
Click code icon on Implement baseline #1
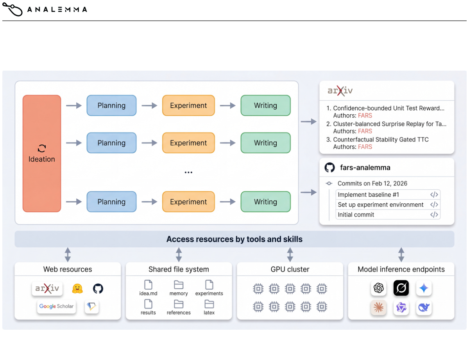(434, 195)
